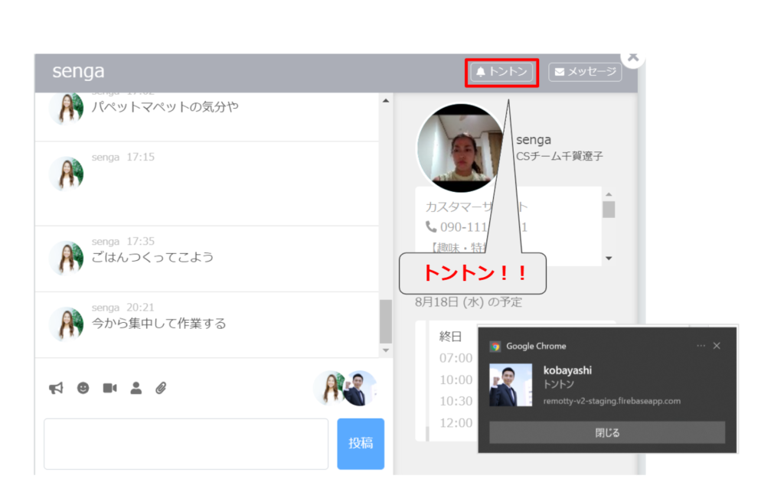Click the message ごはんつくってこよう

click(x=152, y=257)
